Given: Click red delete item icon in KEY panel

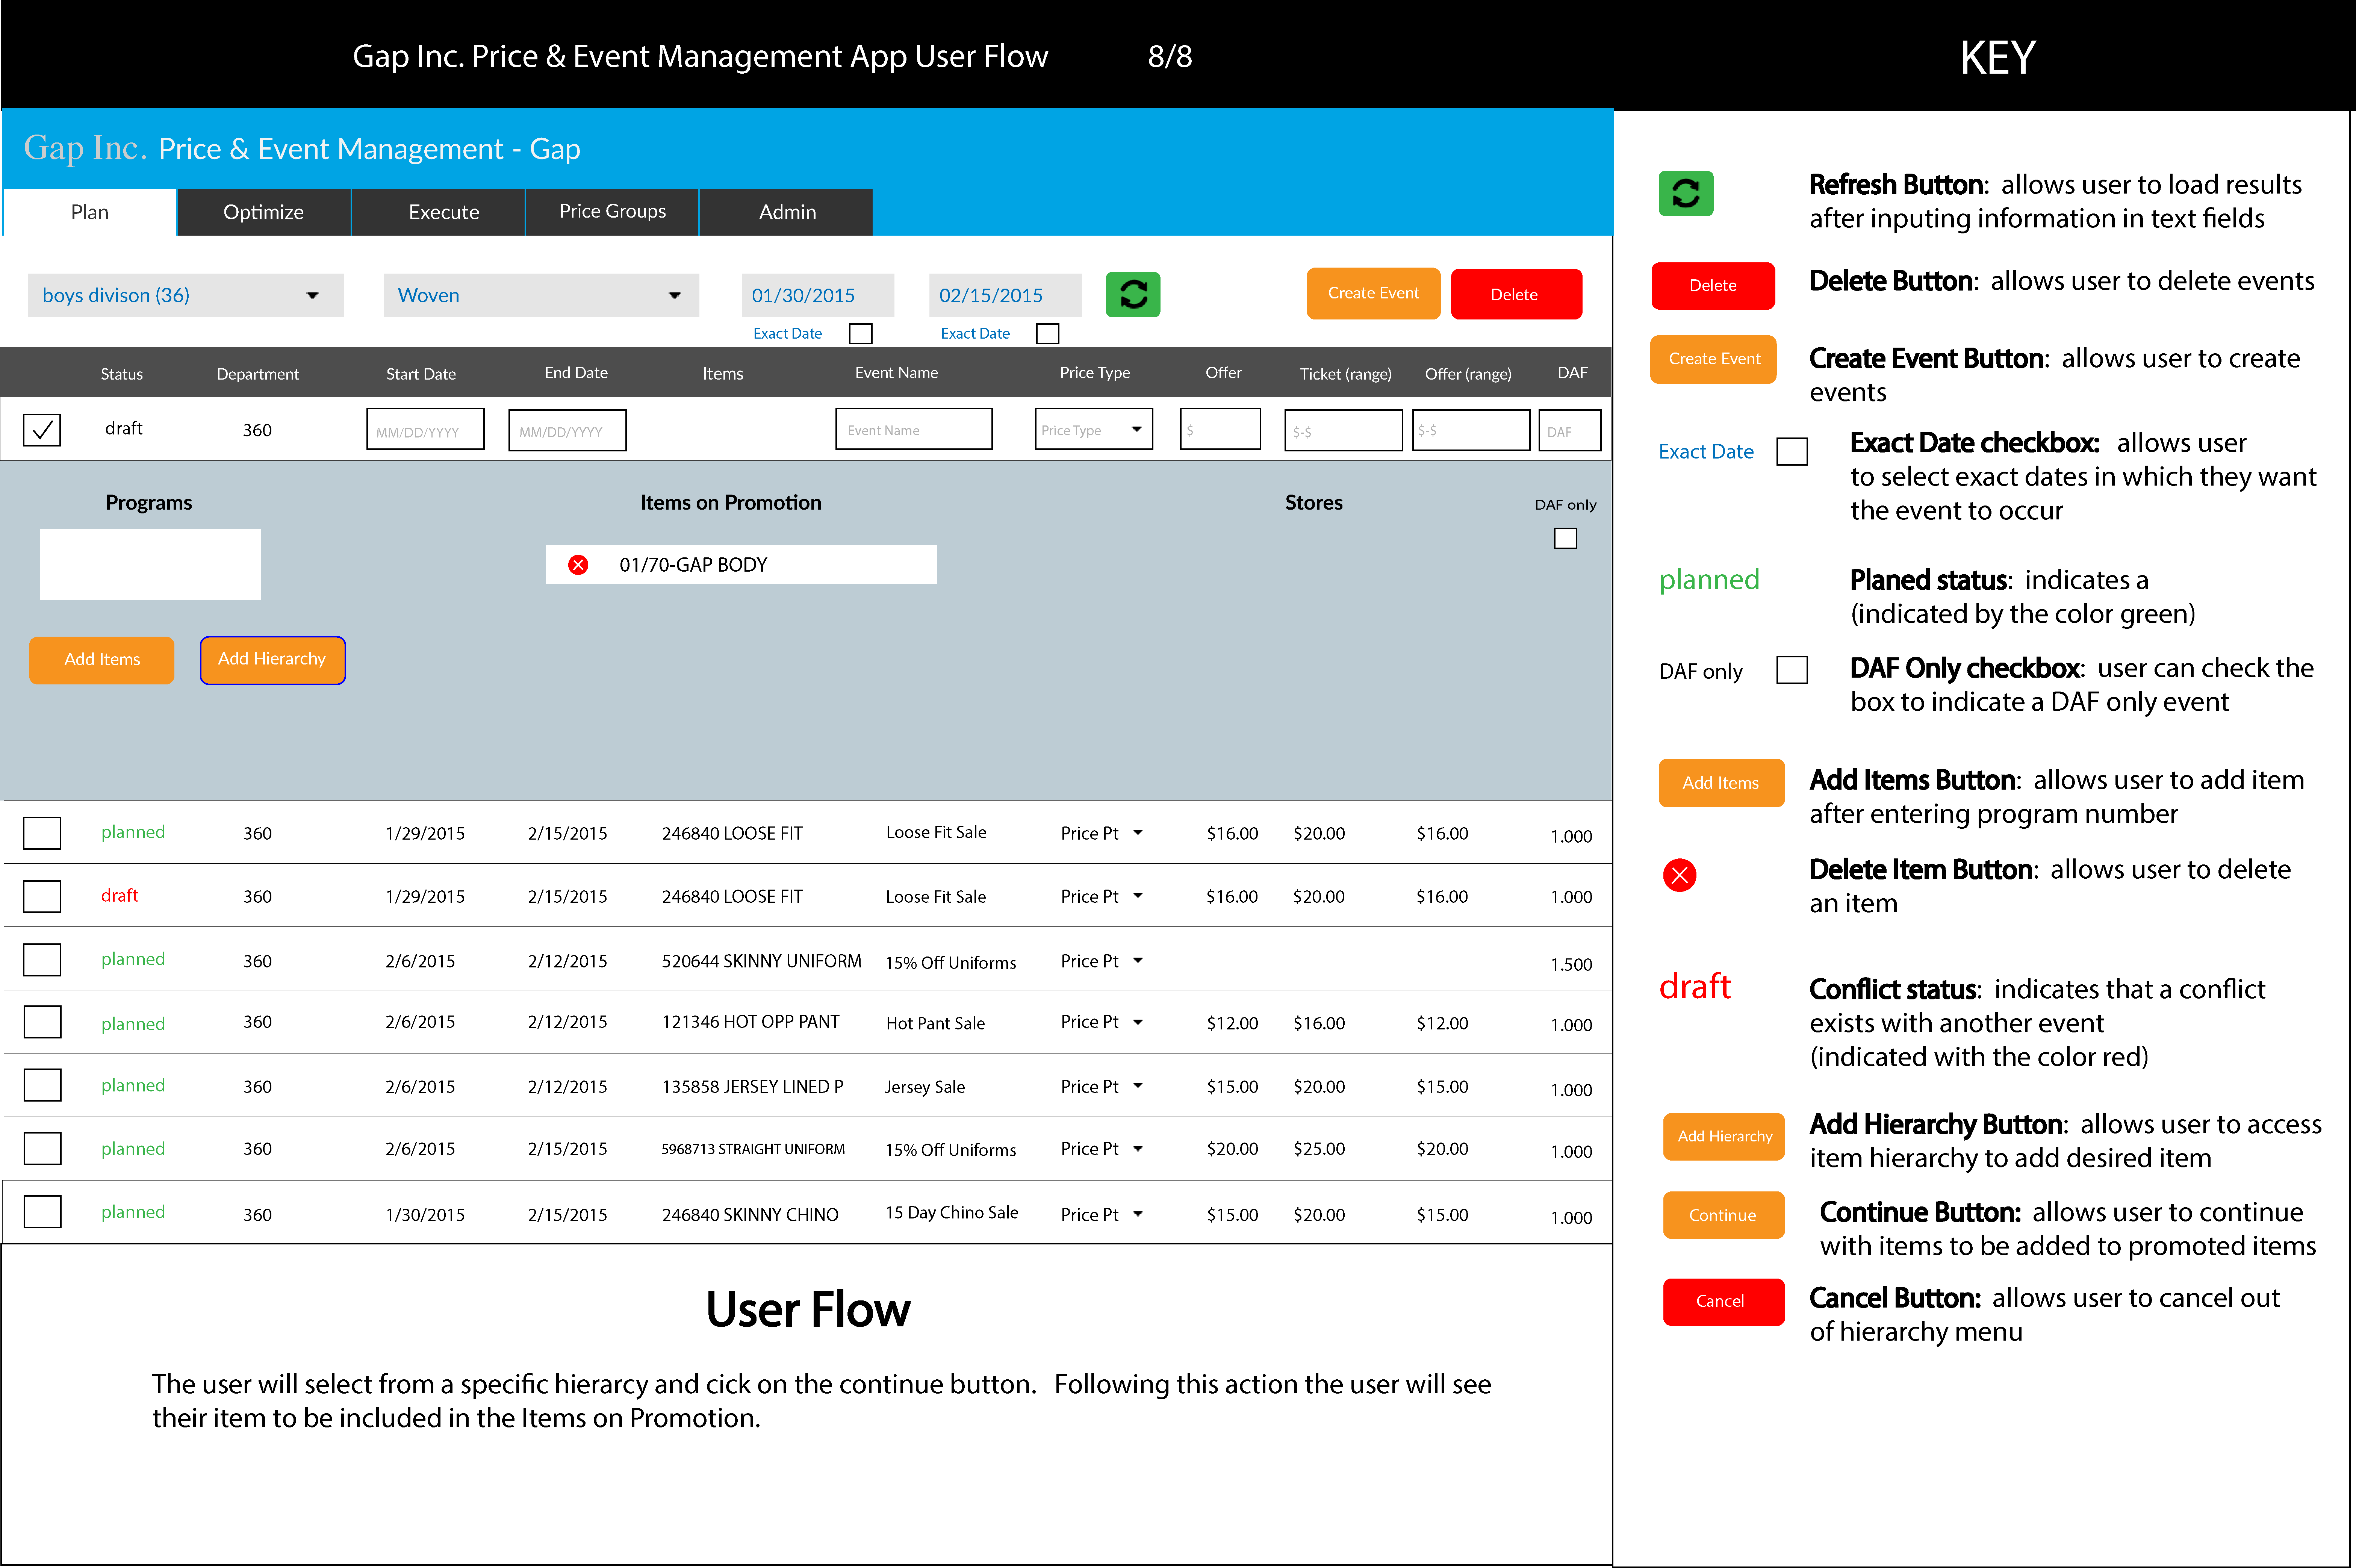Looking at the screenshot, I should tap(1679, 875).
